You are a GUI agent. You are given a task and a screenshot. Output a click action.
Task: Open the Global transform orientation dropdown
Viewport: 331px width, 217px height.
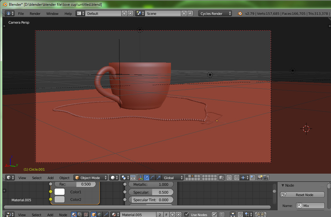click(x=173, y=178)
